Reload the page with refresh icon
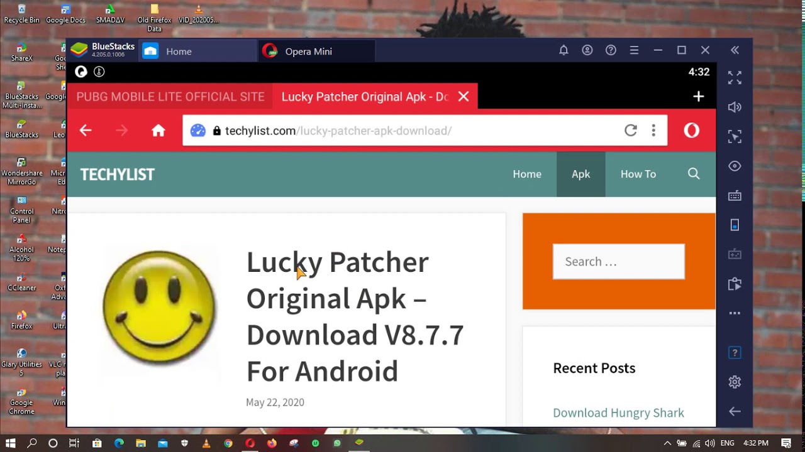The height and width of the screenshot is (452, 805). point(631,131)
